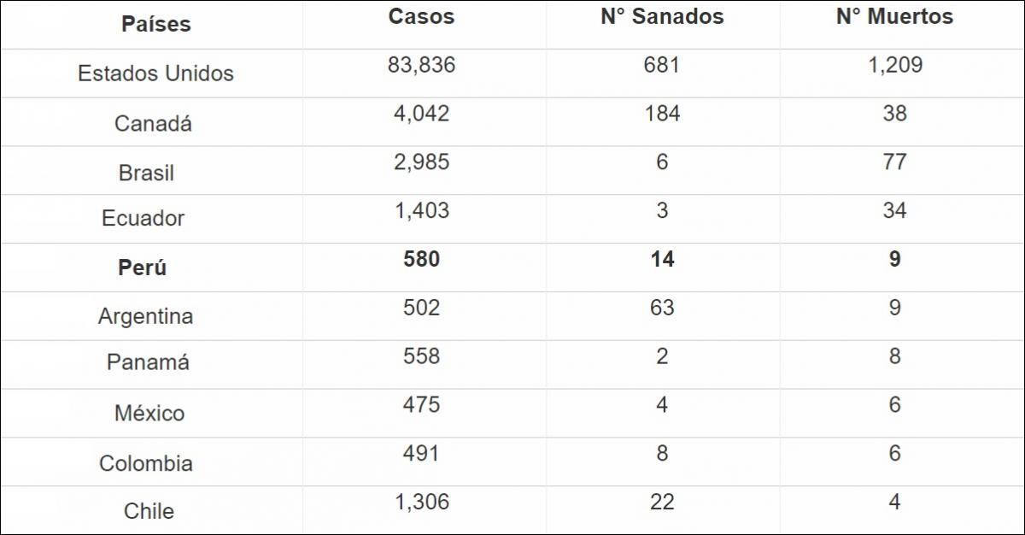Click the 83,836 cases value
Viewport: 1025px width, 535px height.
pyautogui.click(x=421, y=65)
